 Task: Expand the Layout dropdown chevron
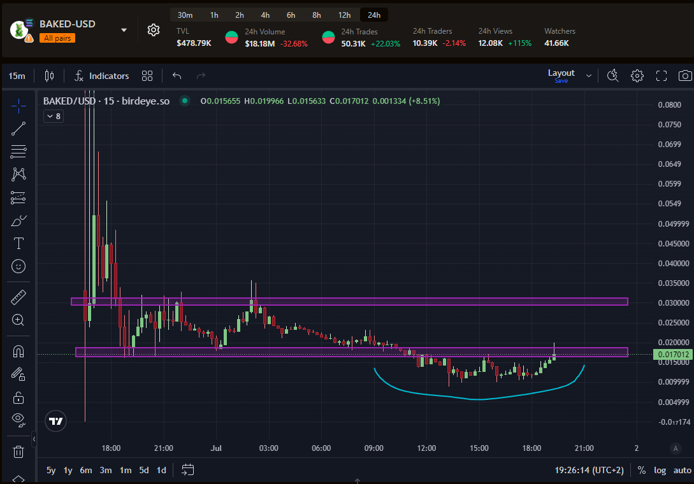tap(589, 75)
